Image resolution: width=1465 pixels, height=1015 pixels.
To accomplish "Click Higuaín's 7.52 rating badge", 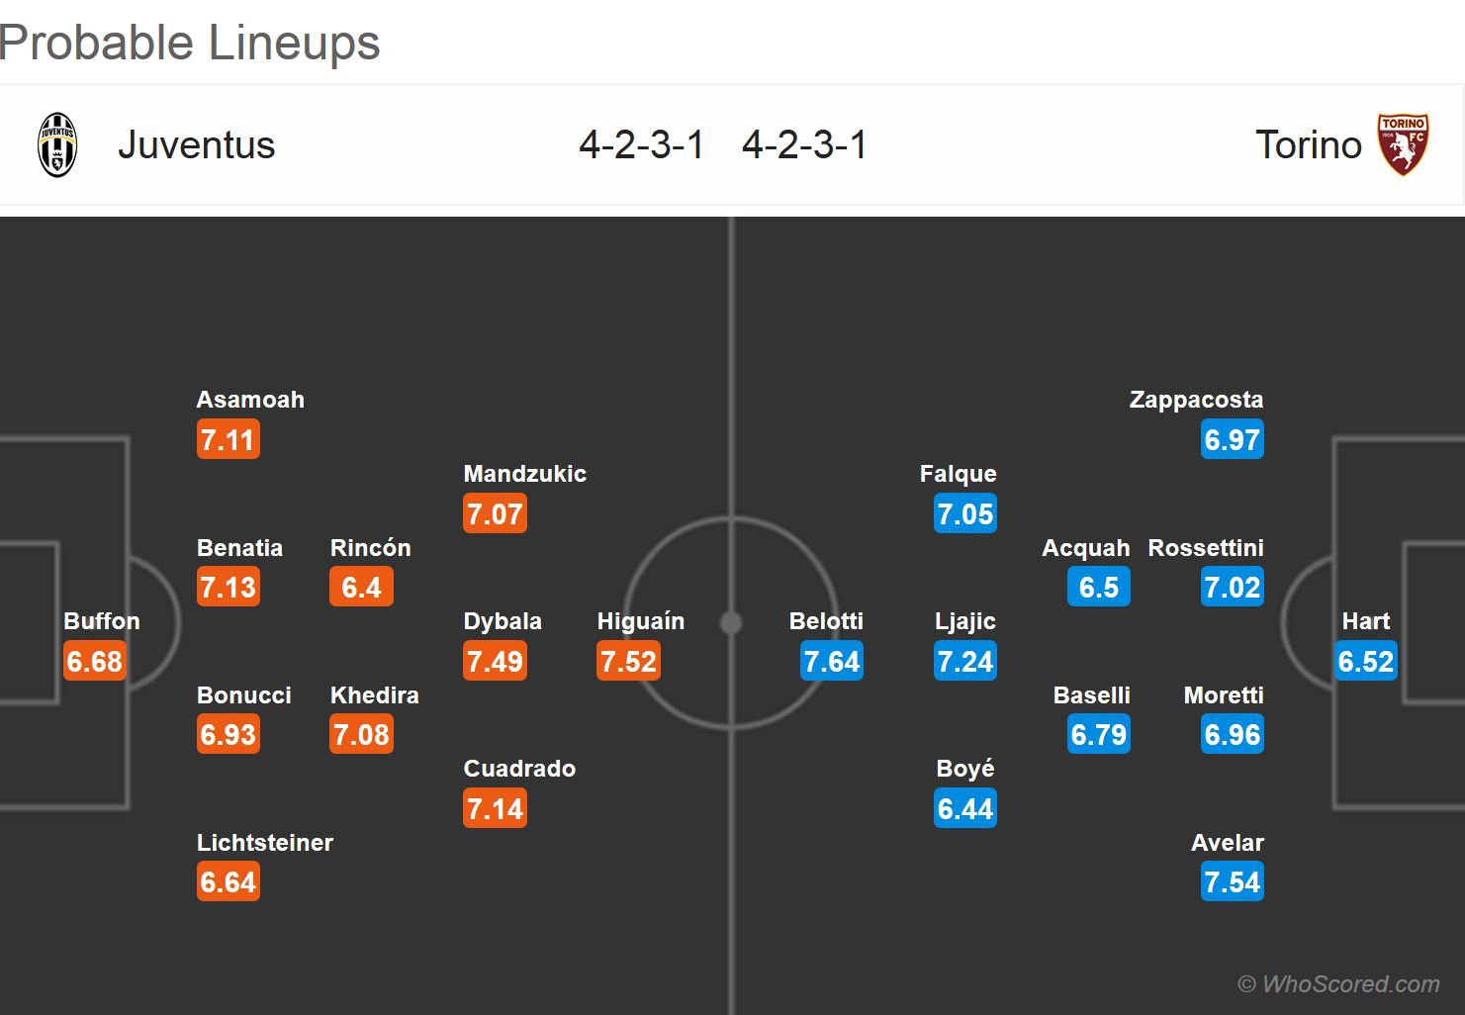I will [x=628, y=661].
